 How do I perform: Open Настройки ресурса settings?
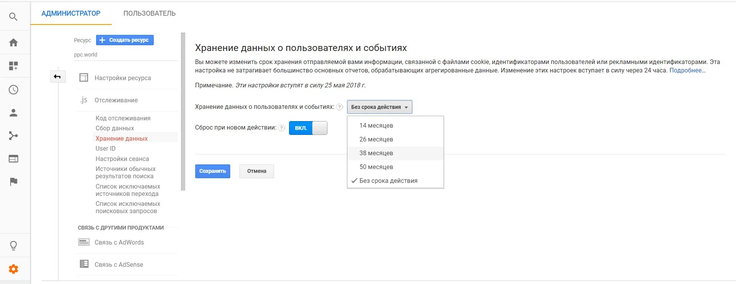click(123, 78)
